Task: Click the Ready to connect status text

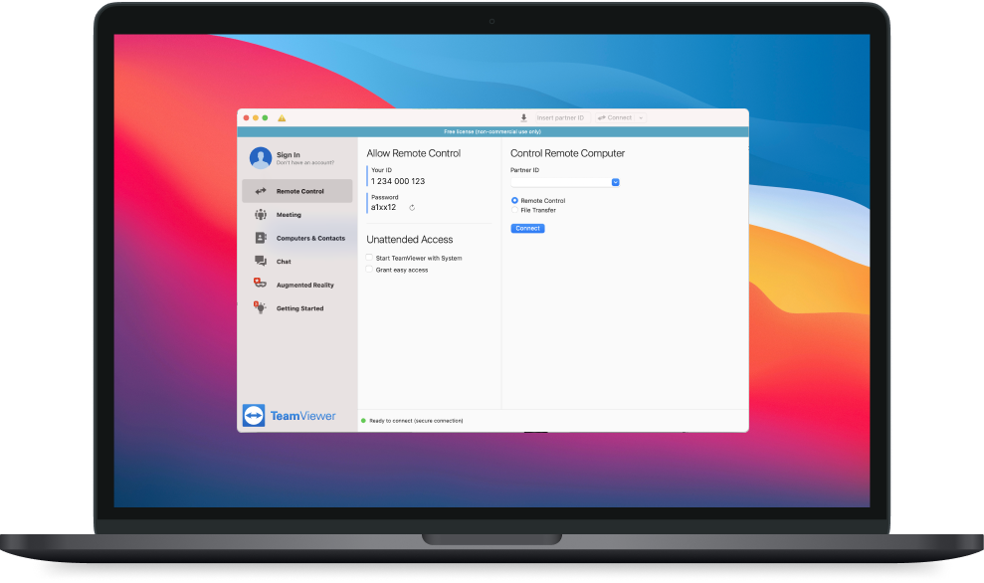Action: (x=416, y=421)
